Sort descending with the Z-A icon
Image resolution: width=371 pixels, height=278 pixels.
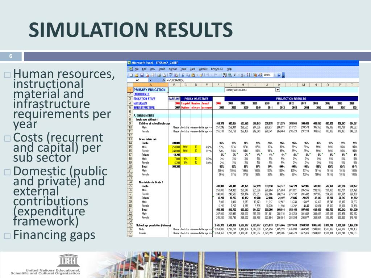pos(248,75)
